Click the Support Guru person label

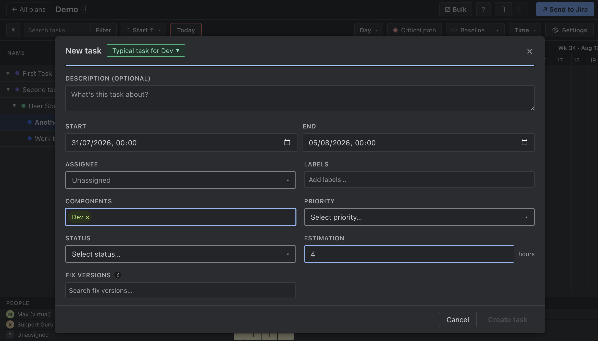[35, 324]
